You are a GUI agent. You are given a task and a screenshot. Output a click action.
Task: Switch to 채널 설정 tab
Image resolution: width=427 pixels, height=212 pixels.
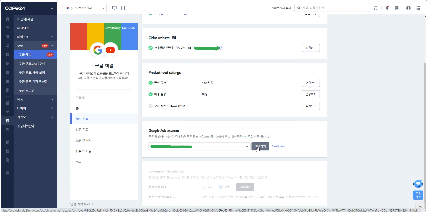tap(104, 119)
